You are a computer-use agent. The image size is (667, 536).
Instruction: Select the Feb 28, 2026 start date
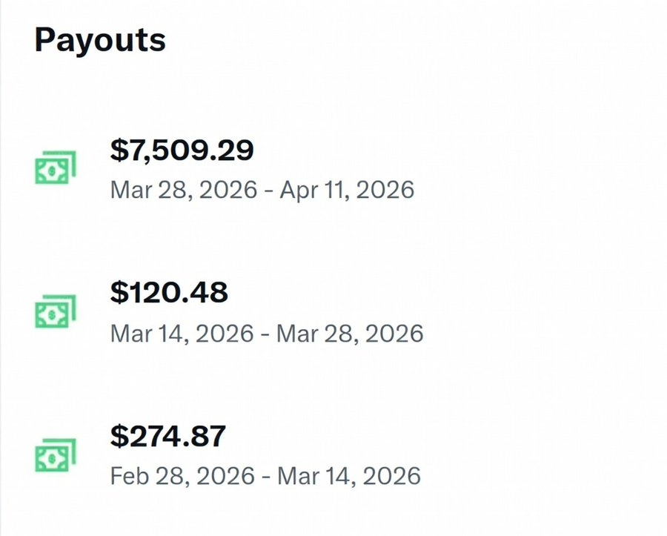coord(182,476)
